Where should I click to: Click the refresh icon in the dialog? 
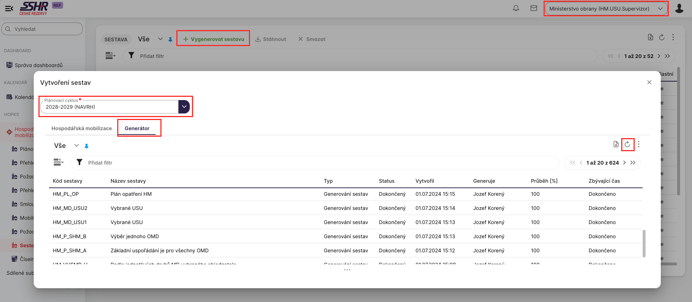[x=627, y=144]
